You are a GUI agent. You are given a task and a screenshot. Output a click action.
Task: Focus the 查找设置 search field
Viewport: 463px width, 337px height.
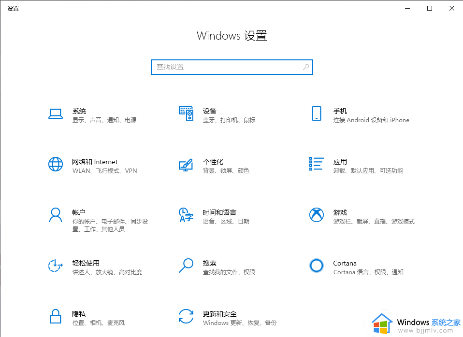click(x=232, y=67)
